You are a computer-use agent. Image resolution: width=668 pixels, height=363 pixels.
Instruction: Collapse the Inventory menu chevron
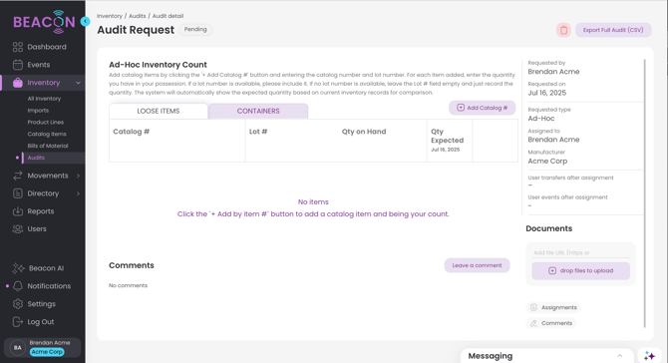pos(78,83)
